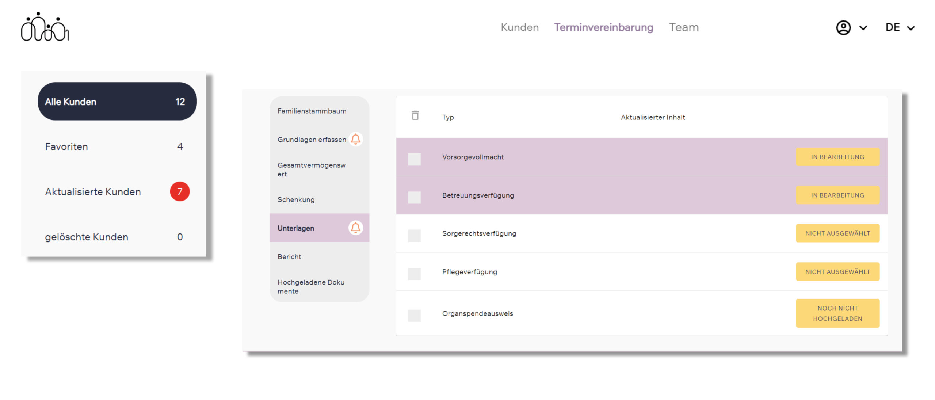Screen dimensions: 935x400
Task: Select the Betreuungsverfügung row checkbox
Action: coord(414,197)
